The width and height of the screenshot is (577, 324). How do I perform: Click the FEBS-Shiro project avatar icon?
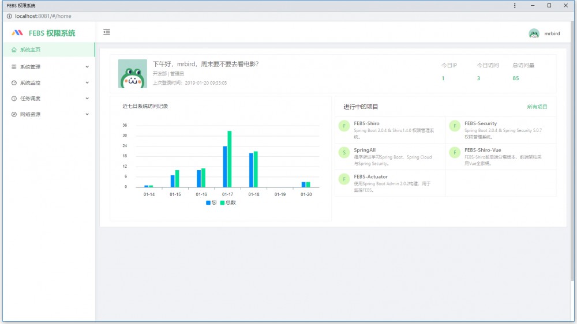344,126
